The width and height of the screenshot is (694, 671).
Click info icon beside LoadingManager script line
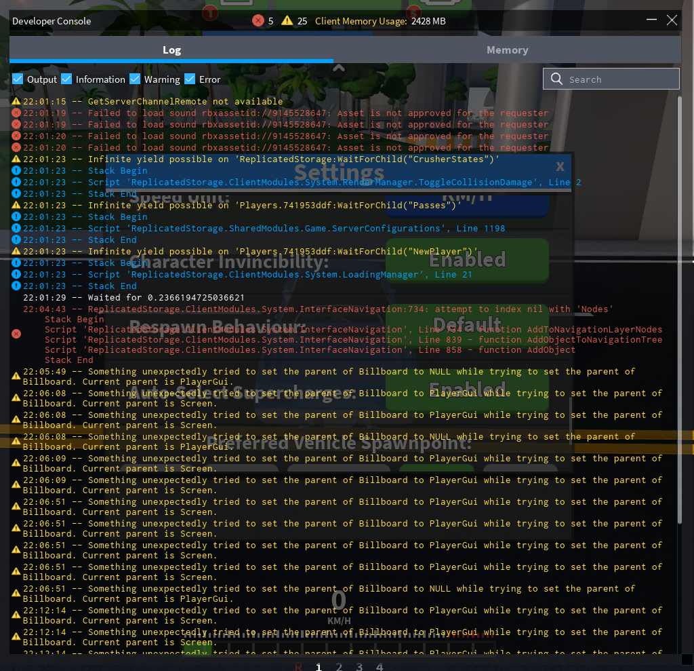click(x=16, y=275)
